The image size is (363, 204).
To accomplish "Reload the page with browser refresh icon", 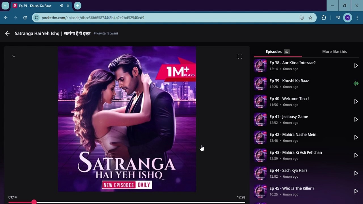I will [x=25, y=18].
